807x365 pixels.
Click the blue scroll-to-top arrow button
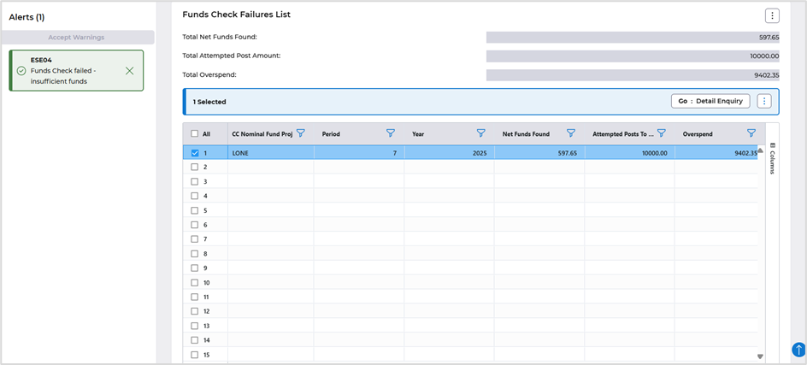pyautogui.click(x=798, y=349)
